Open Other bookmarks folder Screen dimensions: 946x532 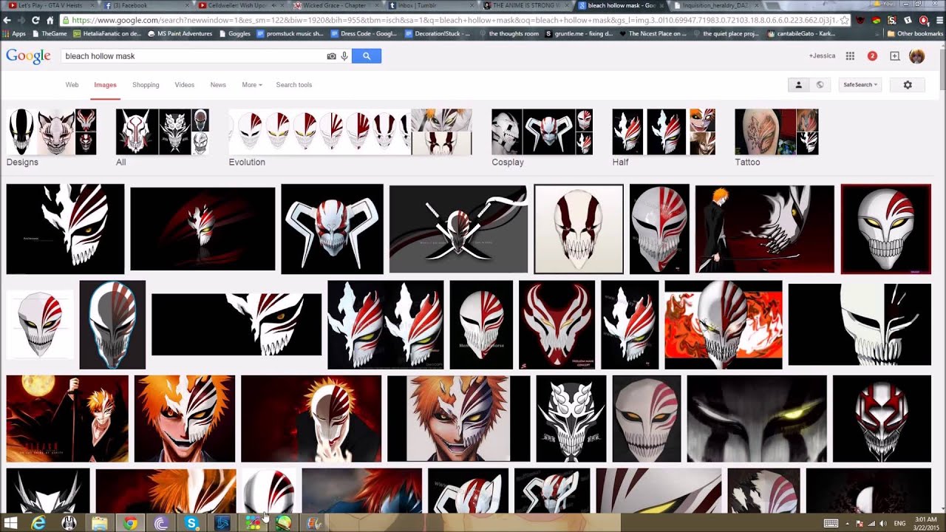click(915, 33)
